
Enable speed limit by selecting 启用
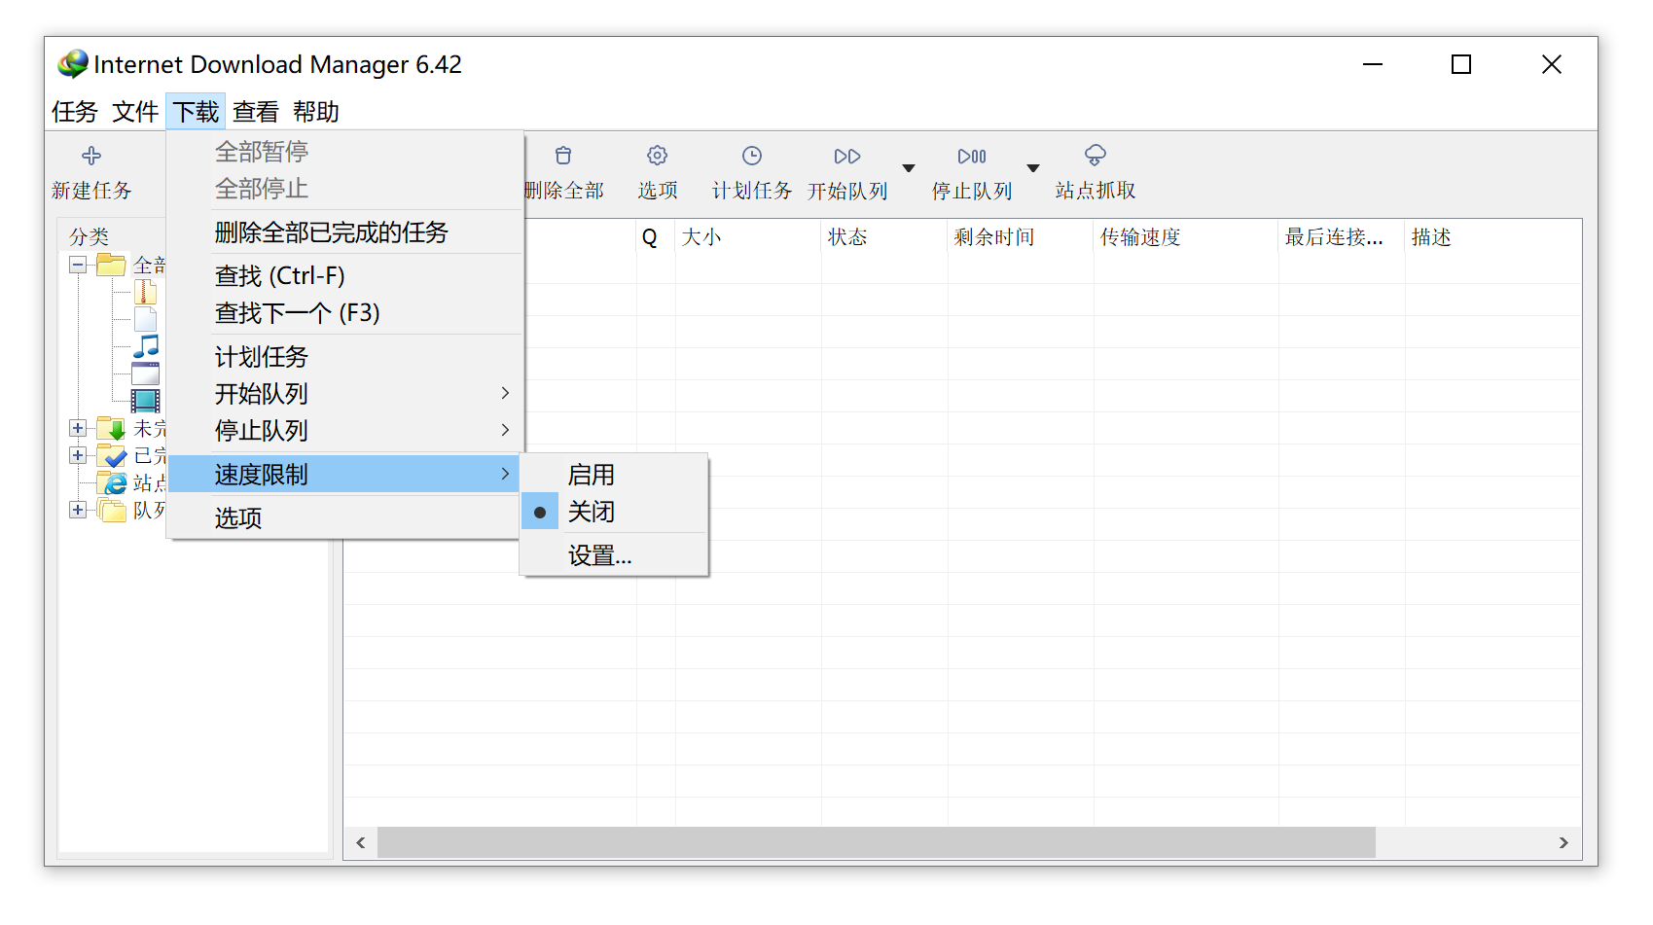coord(592,474)
